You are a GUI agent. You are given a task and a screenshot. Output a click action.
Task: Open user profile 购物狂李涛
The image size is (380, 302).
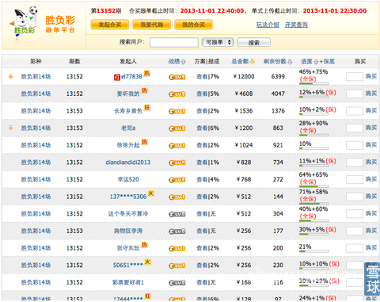tap(128, 231)
